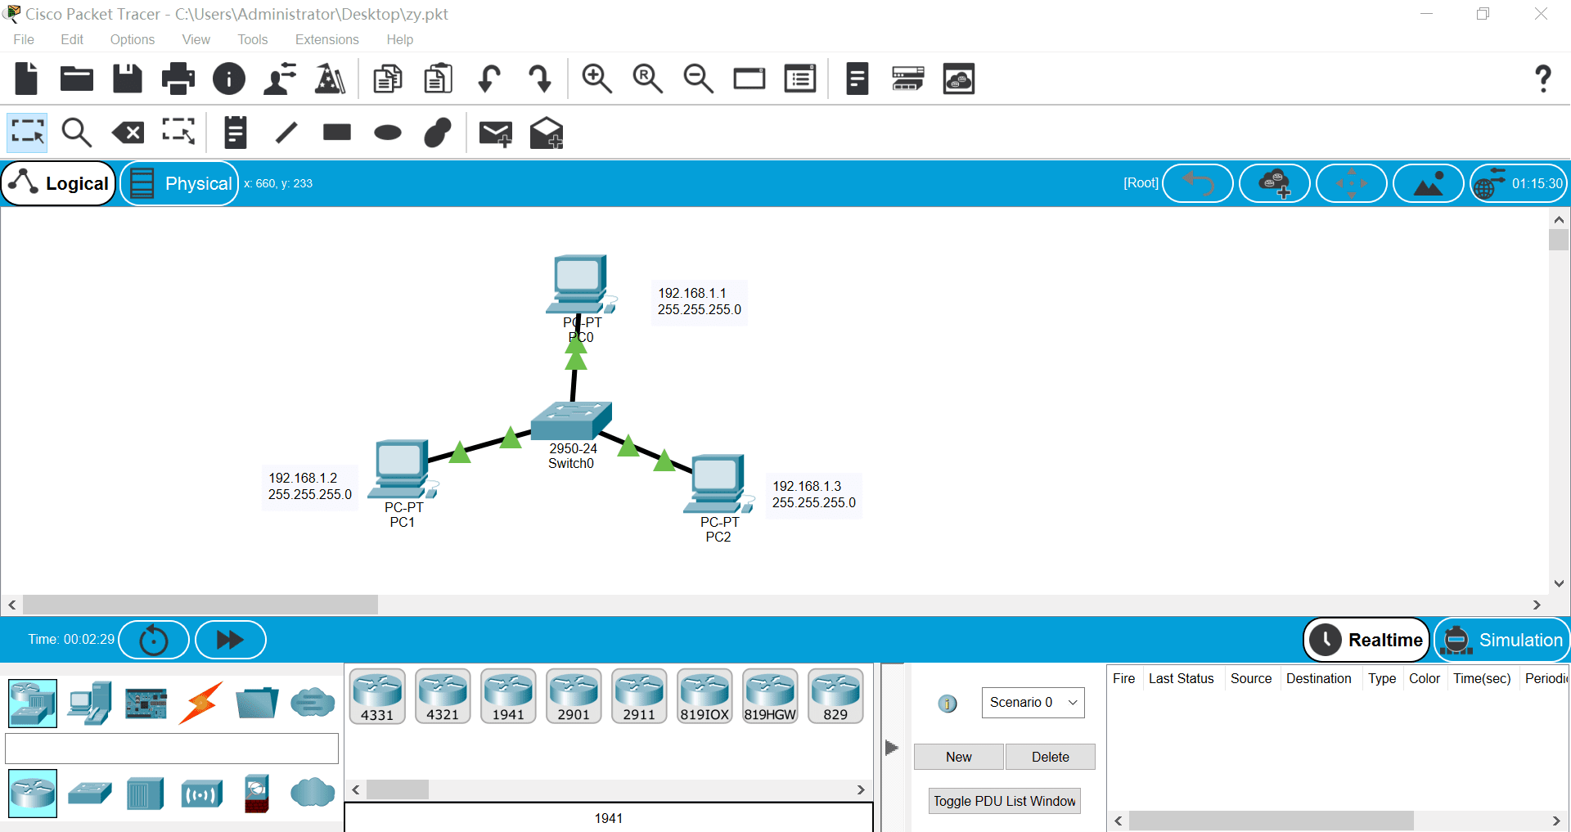Image resolution: width=1571 pixels, height=832 pixels.
Task: Click the Print icon
Action: point(178,79)
